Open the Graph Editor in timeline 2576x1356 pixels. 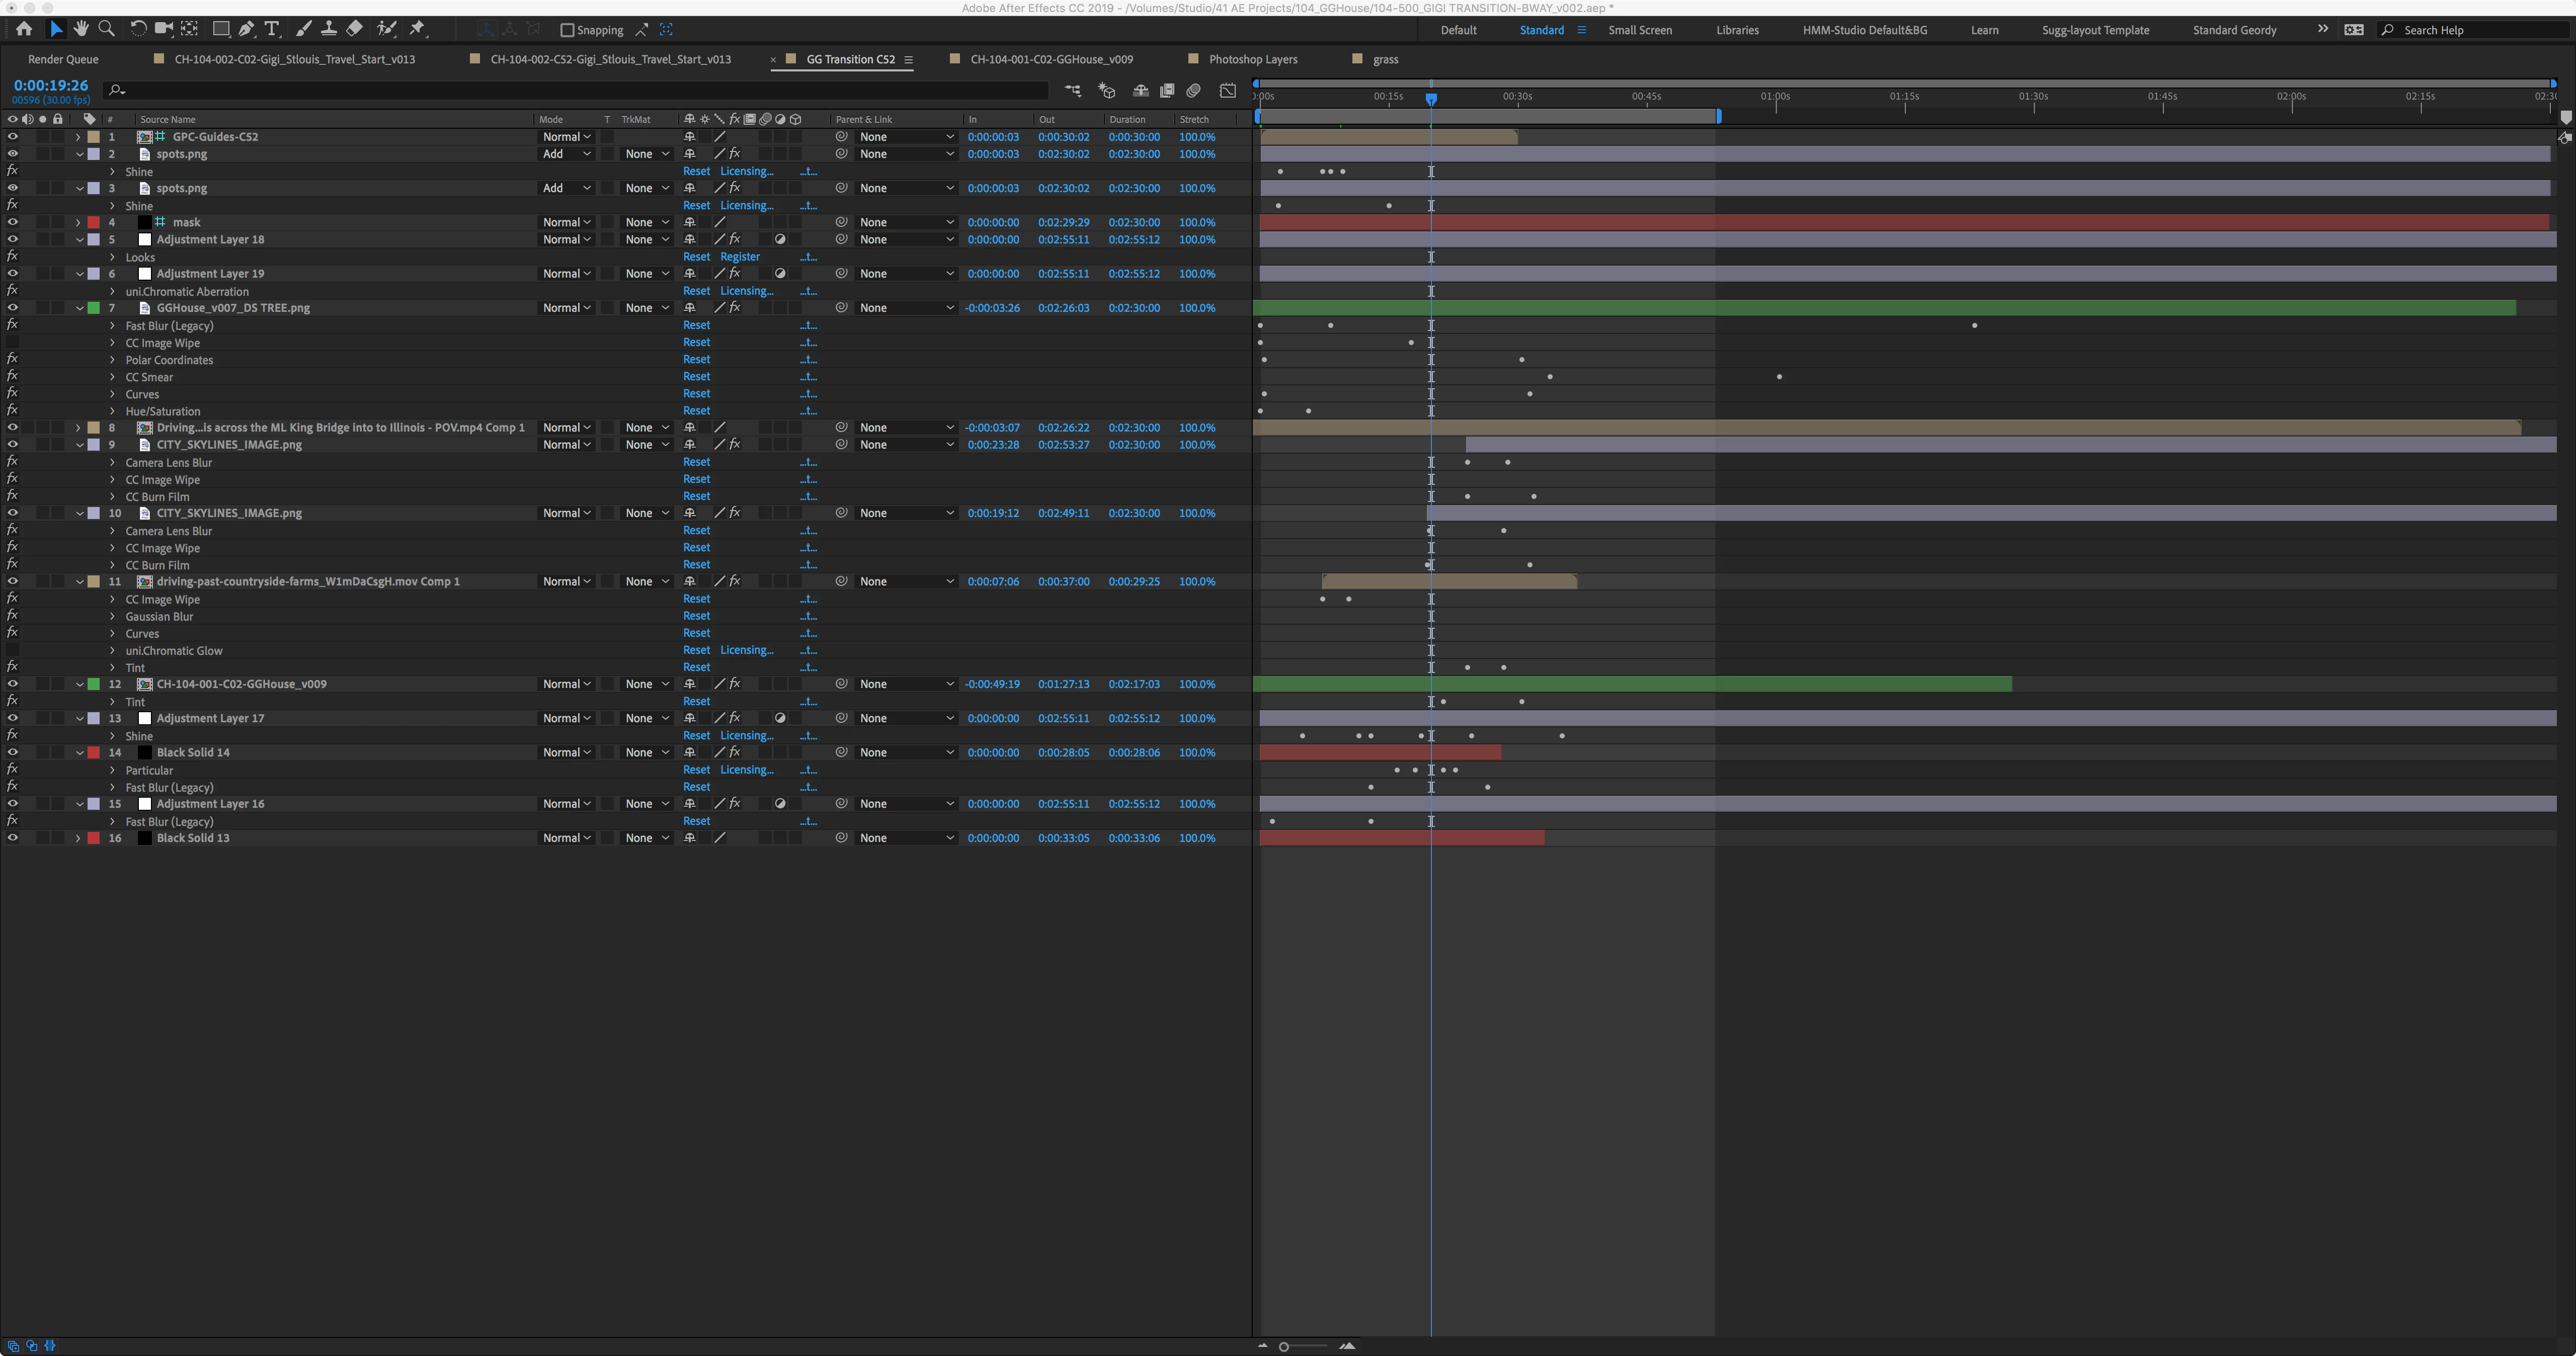(1227, 91)
